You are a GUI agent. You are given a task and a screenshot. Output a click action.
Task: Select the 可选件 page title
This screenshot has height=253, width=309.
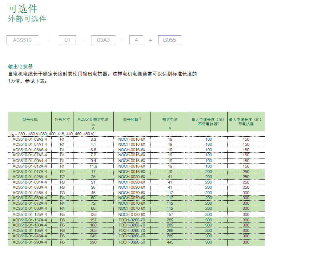23,9
